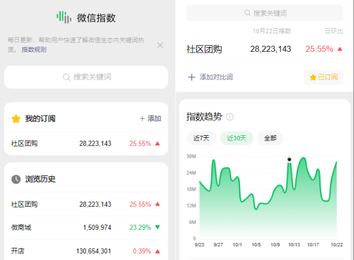Screen dimensions: 354x260
Task: Click the 日环比 column header
Action: [x=334, y=31]
